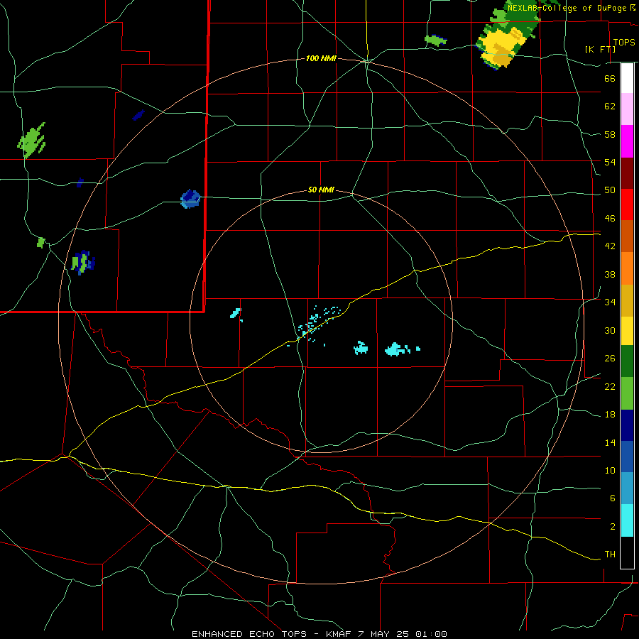
Task: Click the gold legend swatch
Action: [x=627, y=300]
